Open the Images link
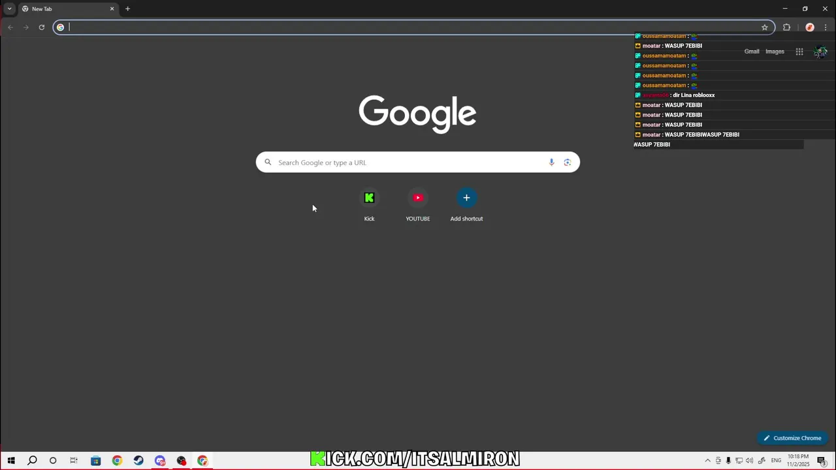 point(775,52)
